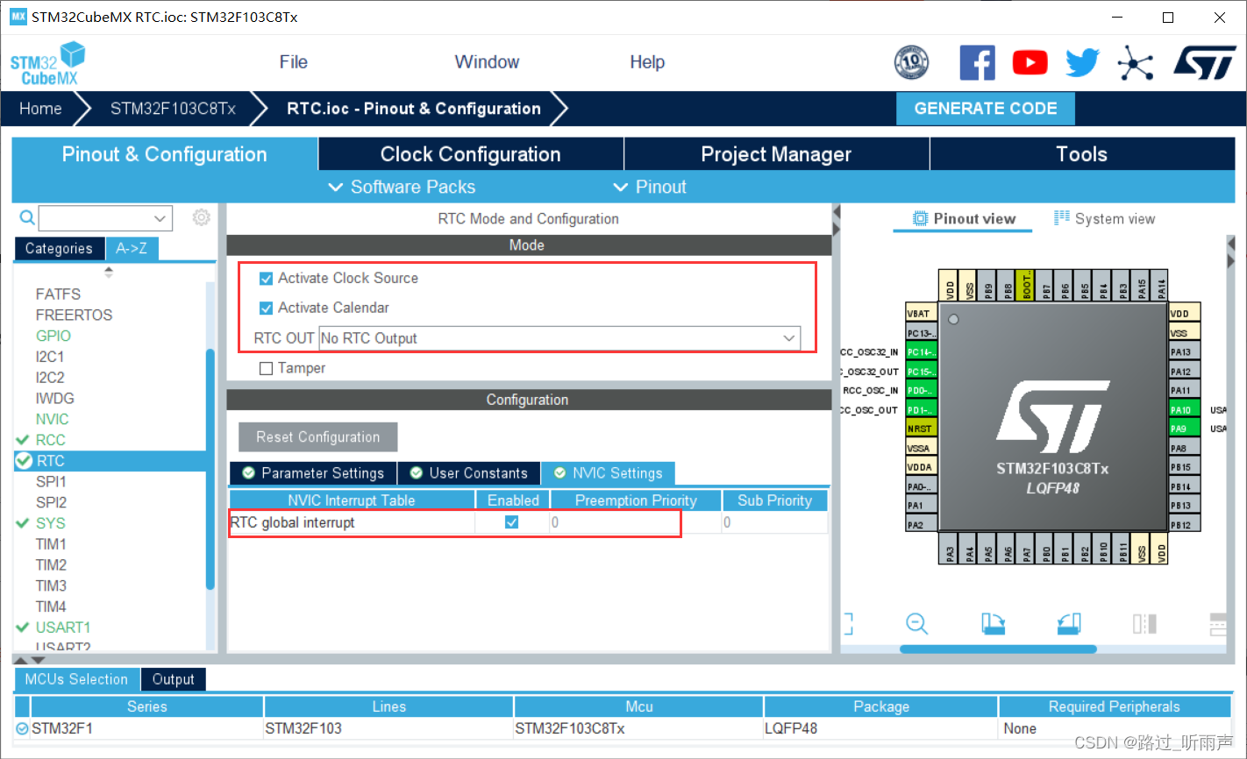Screen dimensions: 1247x759
Task: Switch to Output tab
Action: click(x=174, y=679)
